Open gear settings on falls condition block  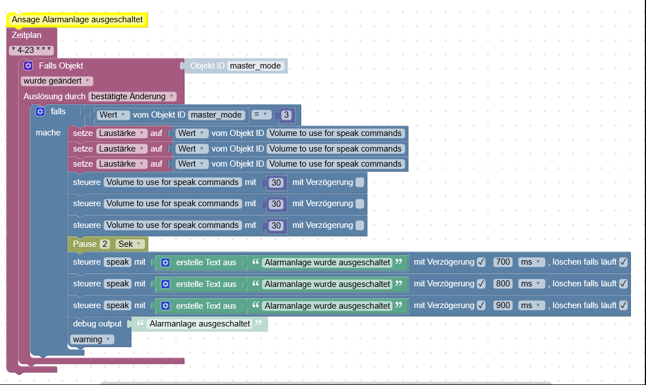40,111
